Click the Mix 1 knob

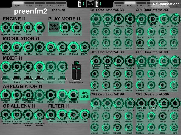click(x=5, y=67)
